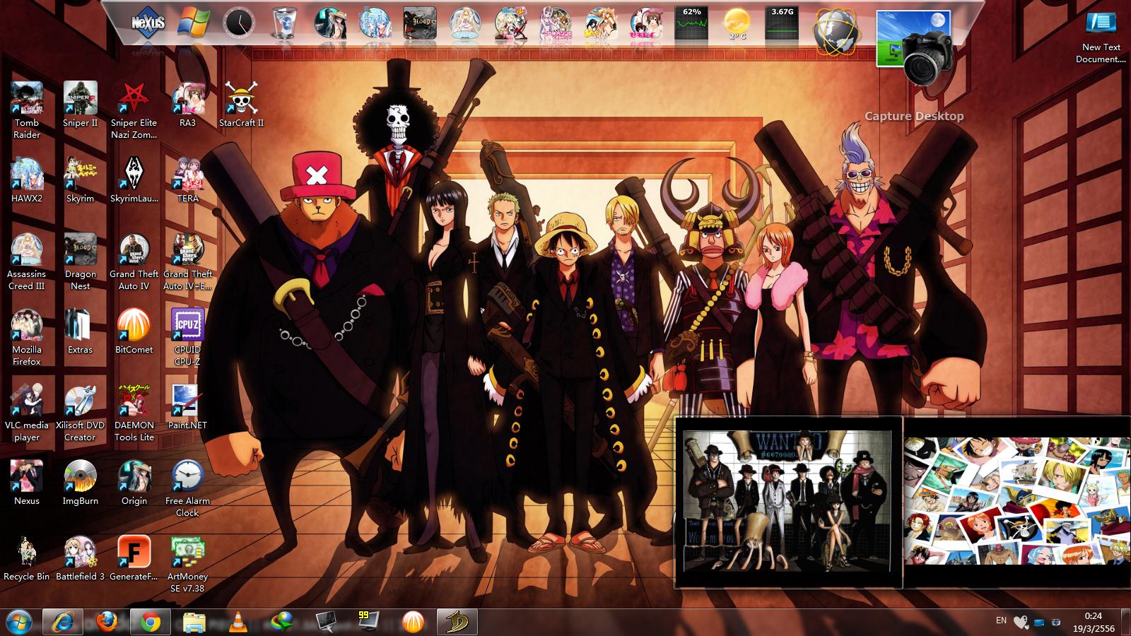Screen dimensions: 1131x636
Task: Launch the Grand Theft Auto IV shortcut
Action: coord(134,261)
